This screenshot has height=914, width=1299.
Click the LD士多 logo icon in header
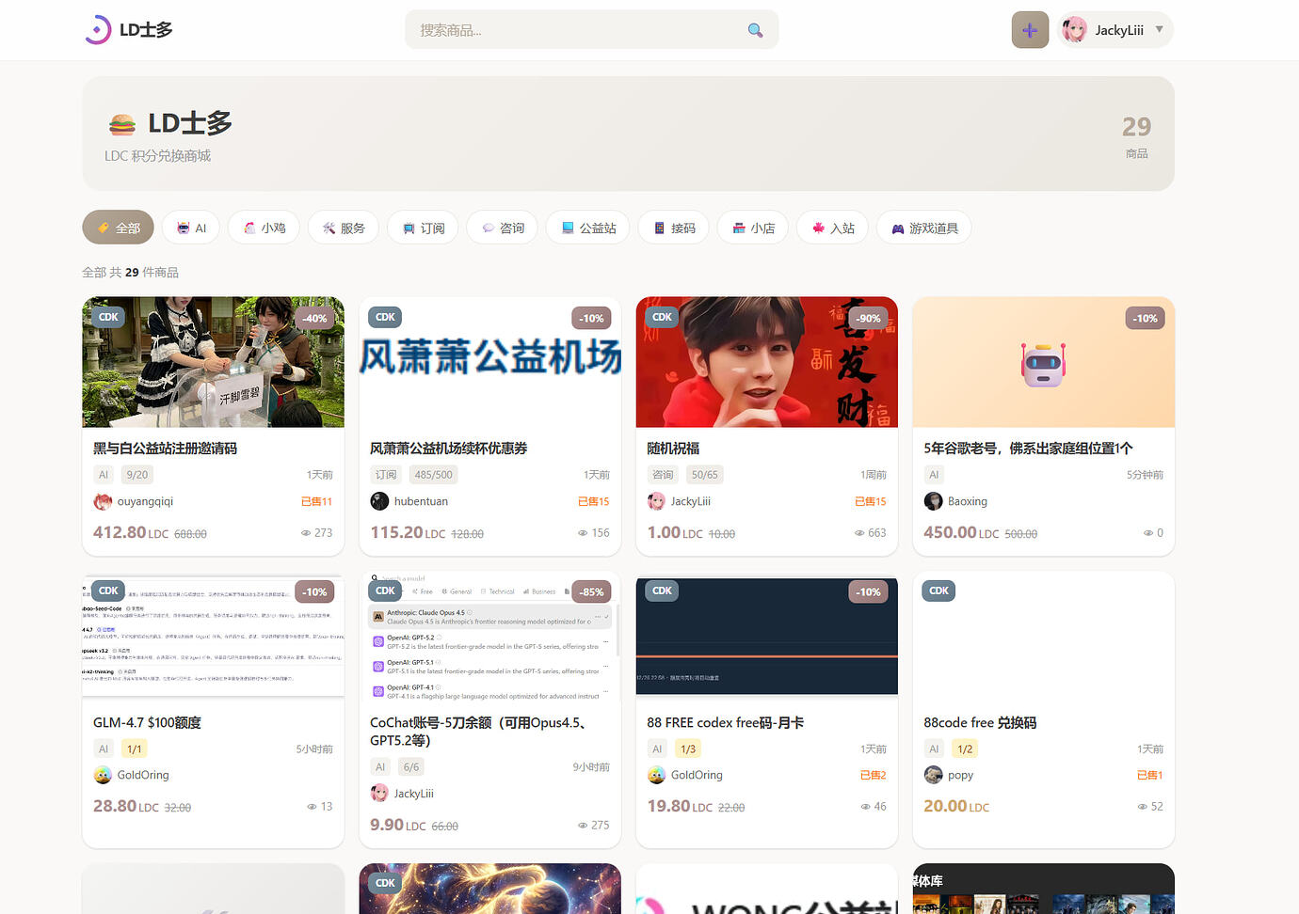[x=98, y=30]
